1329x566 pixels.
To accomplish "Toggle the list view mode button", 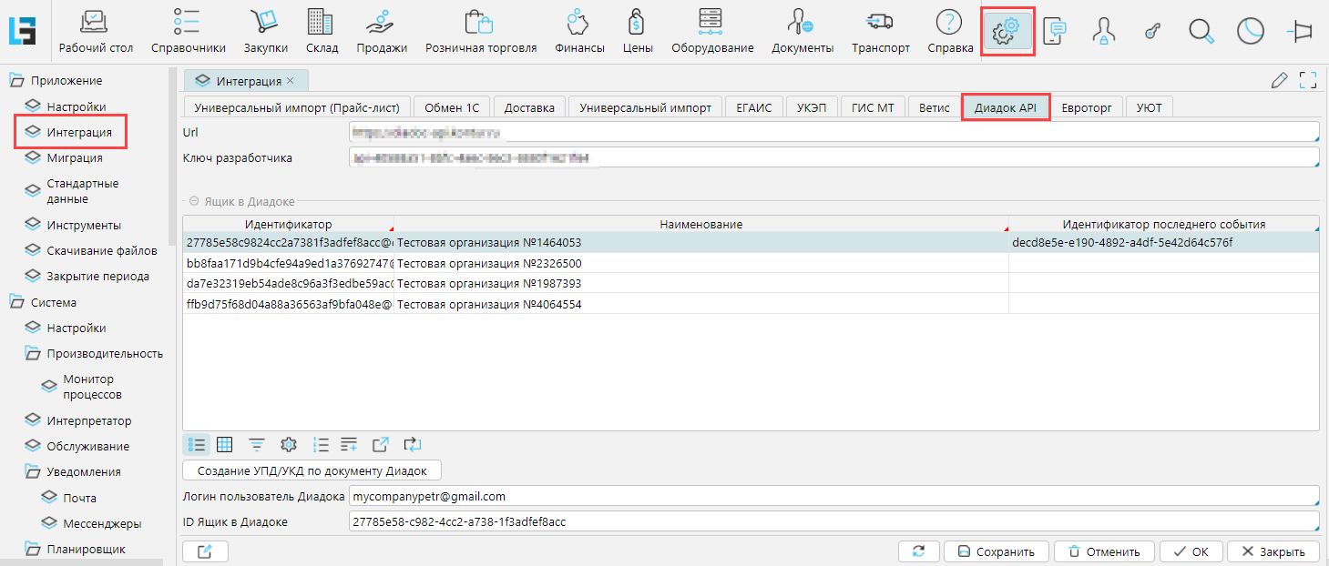I will [x=197, y=445].
